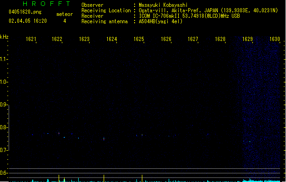This screenshot has height=182, width=286.
Task: Click the meteor count value 4
Action: click(x=65, y=21)
